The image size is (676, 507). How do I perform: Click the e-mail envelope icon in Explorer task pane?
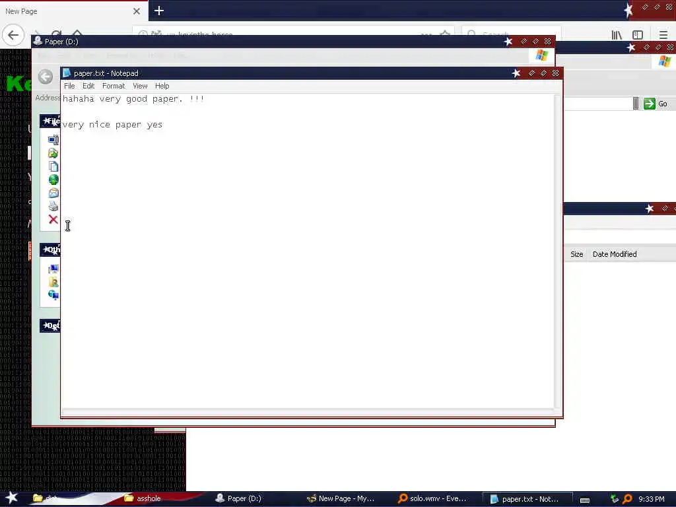[x=53, y=193]
